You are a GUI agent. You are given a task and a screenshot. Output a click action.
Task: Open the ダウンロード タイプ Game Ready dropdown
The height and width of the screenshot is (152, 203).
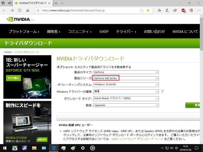click(x=126, y=98)
